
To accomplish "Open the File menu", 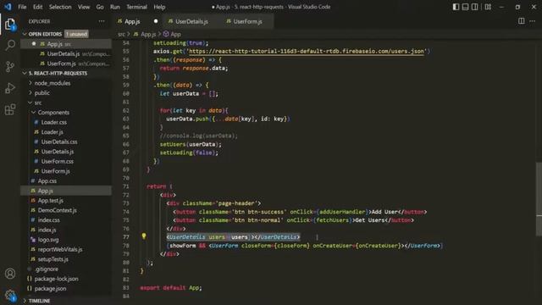I will click(22, 7).
